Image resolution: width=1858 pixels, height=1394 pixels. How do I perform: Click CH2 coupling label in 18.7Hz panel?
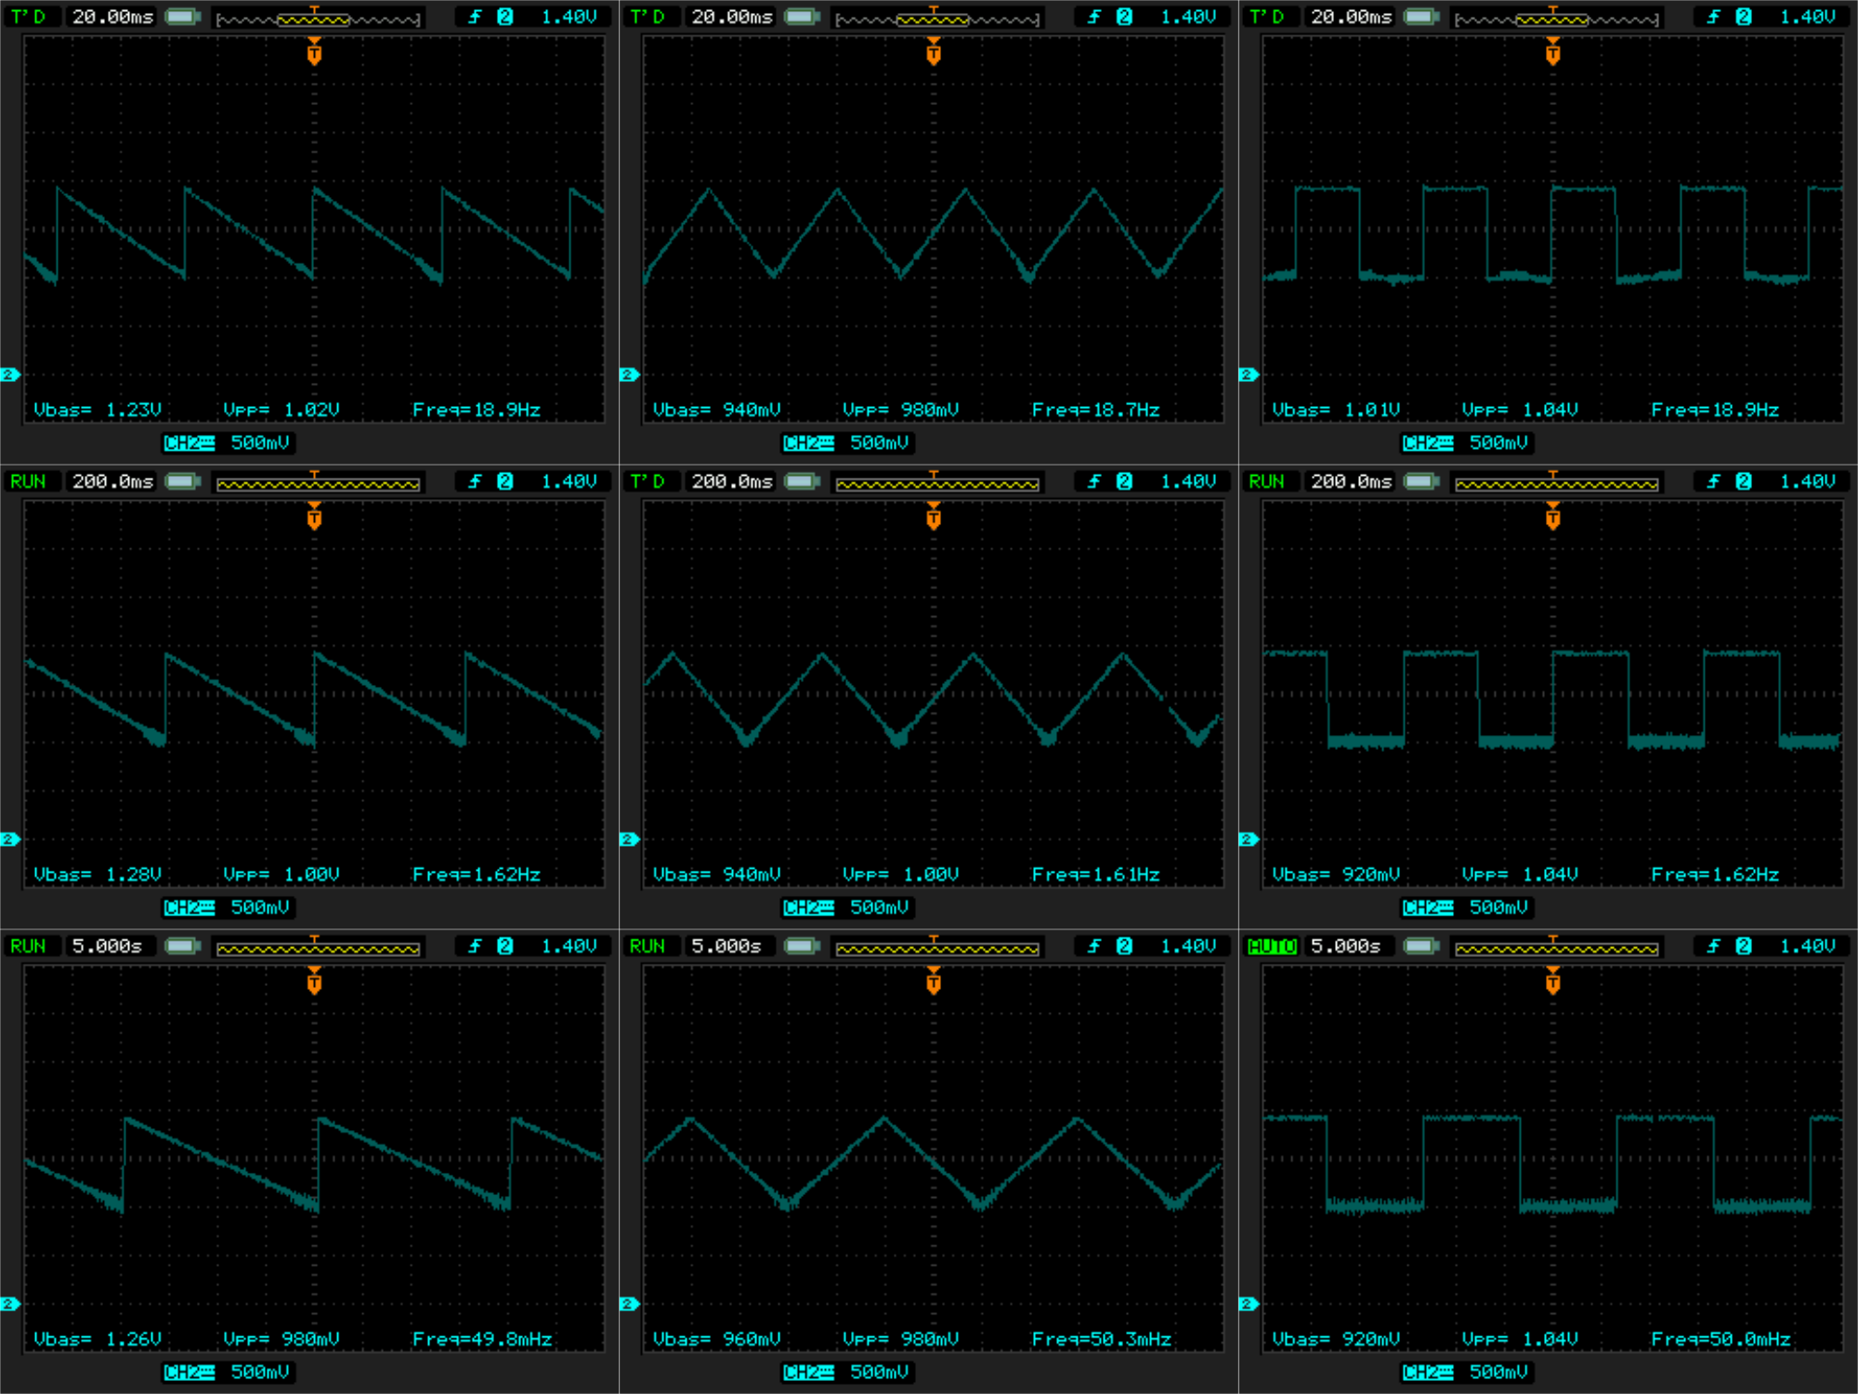(x=808, y=443)
